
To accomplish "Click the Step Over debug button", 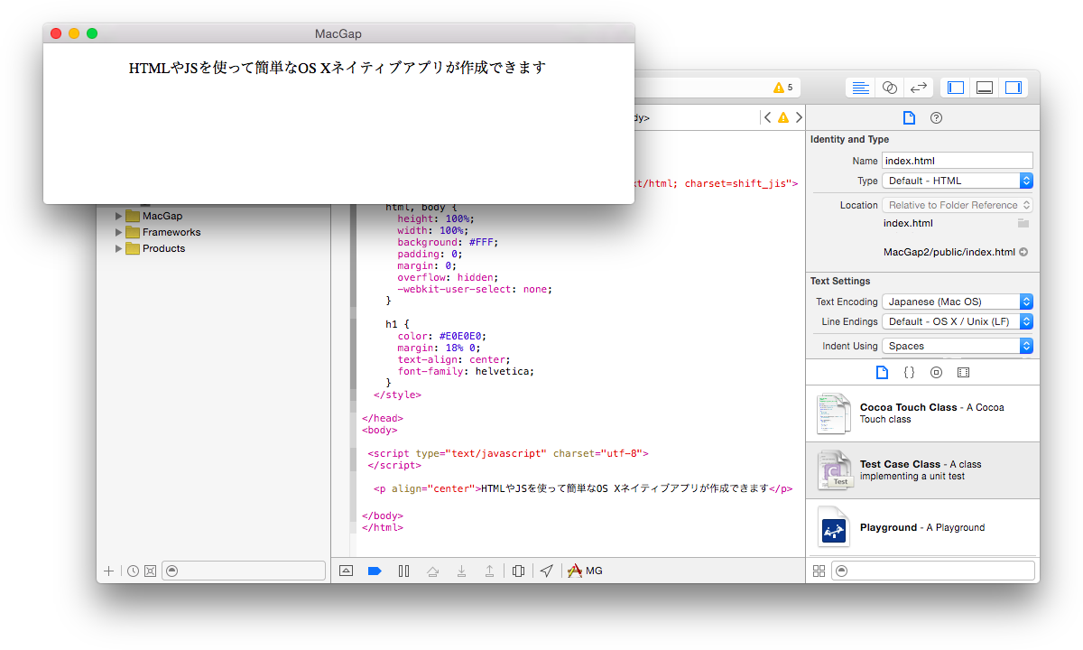I will 432,571.
